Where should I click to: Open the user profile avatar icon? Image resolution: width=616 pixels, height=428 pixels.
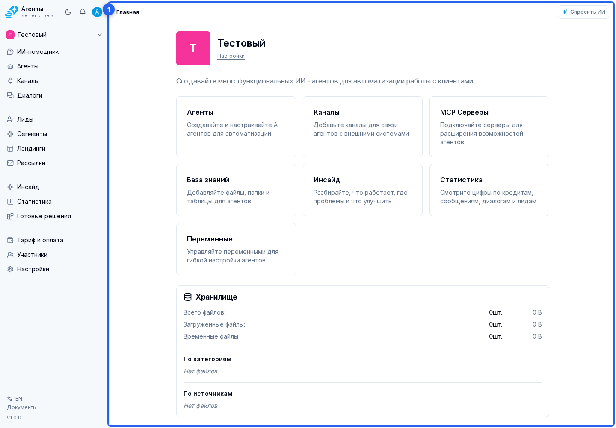pos(97,12)
